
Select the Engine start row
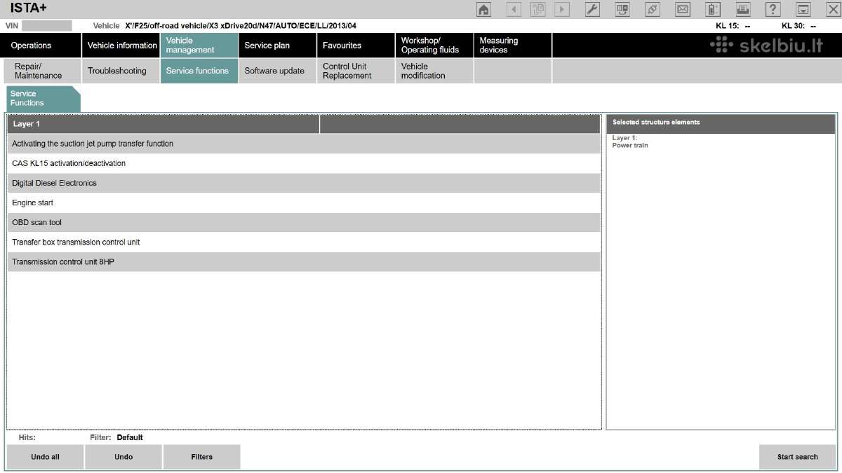click(x=304, y=203)
